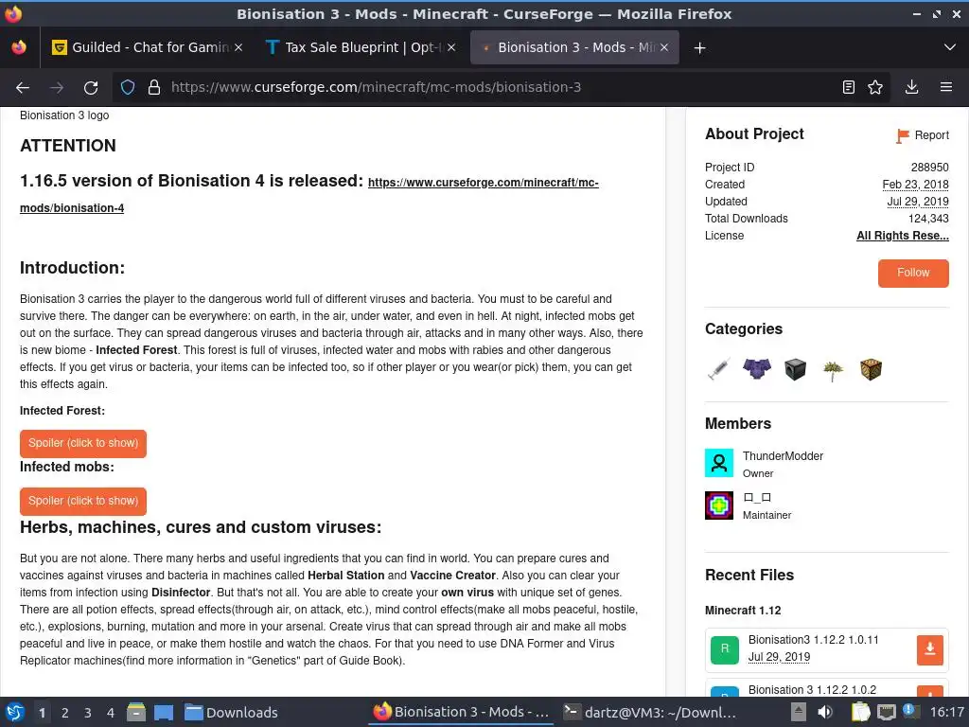Click the 16:17 clock

(x=946, y=712)
